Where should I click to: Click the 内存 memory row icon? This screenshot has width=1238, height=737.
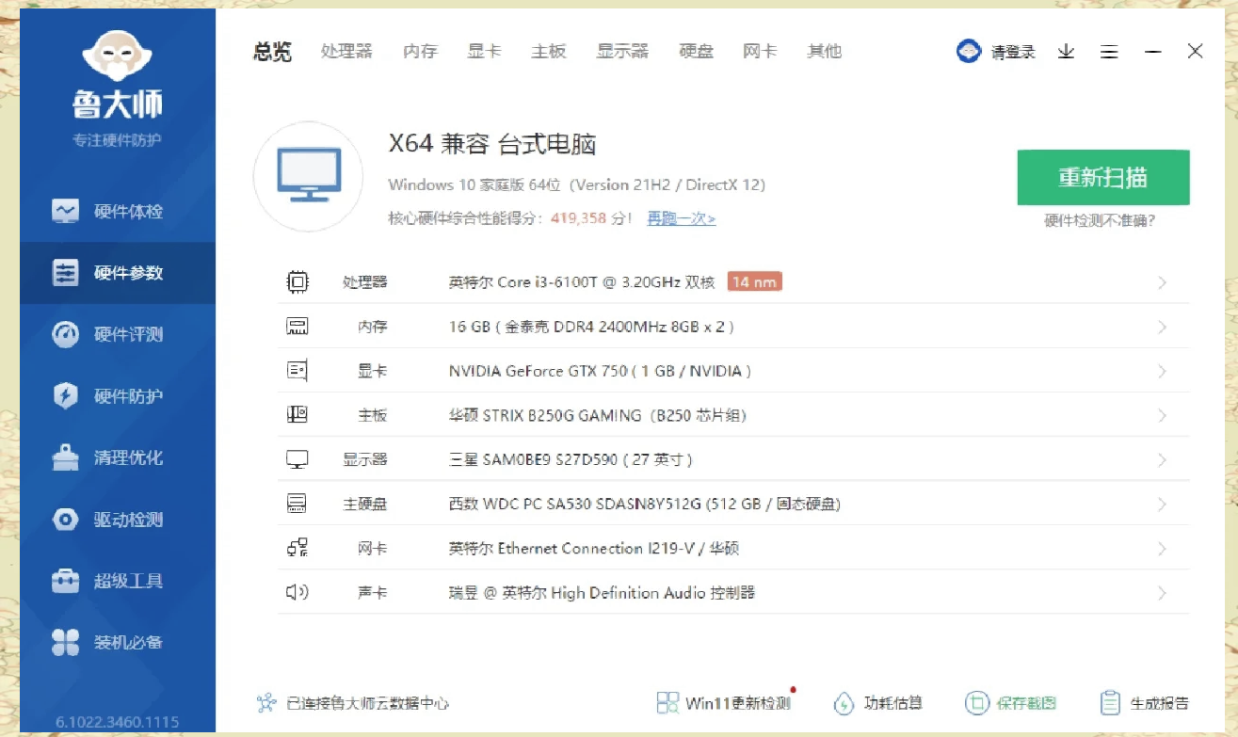click(297, 327)
